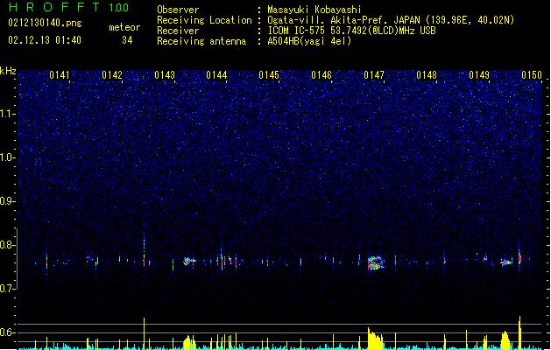Viewport: 551px width, 350px height.
Task: Click the observer name Masayuki Kobayashi
Action: (x=314, y=10)
